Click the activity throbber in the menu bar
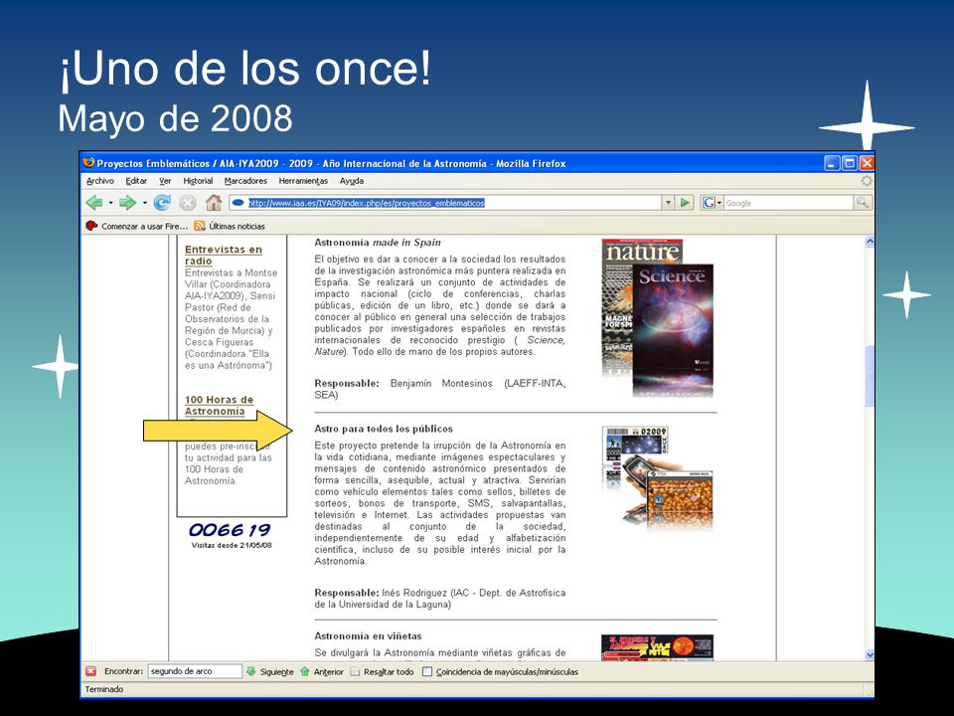Image resolution: width=954 pixels, height=716 pixels. click(867, 181)
